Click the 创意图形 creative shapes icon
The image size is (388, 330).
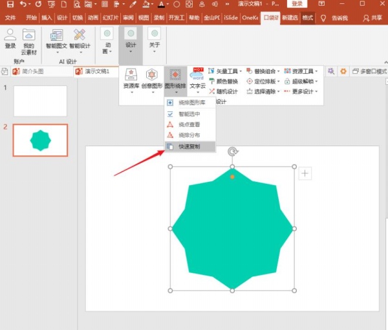[152, 78]
